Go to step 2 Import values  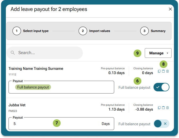point(83,31)
